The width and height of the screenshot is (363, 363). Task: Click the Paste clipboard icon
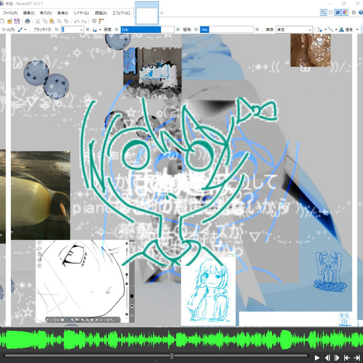pos(52,21)
